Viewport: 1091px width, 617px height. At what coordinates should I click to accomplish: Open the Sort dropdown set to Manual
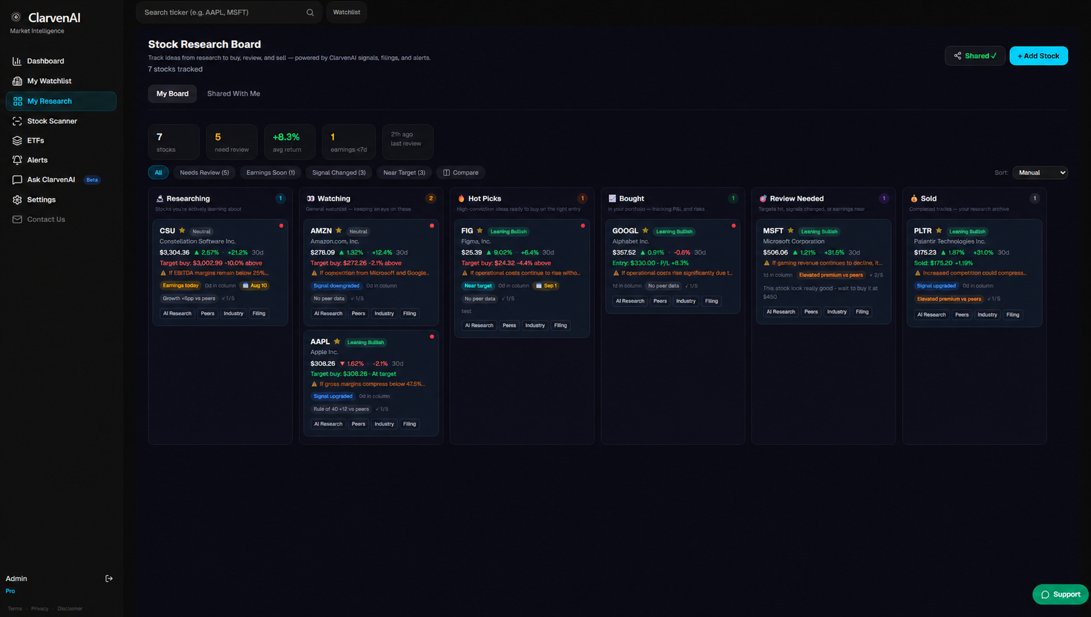click(x=1040, y=173)
